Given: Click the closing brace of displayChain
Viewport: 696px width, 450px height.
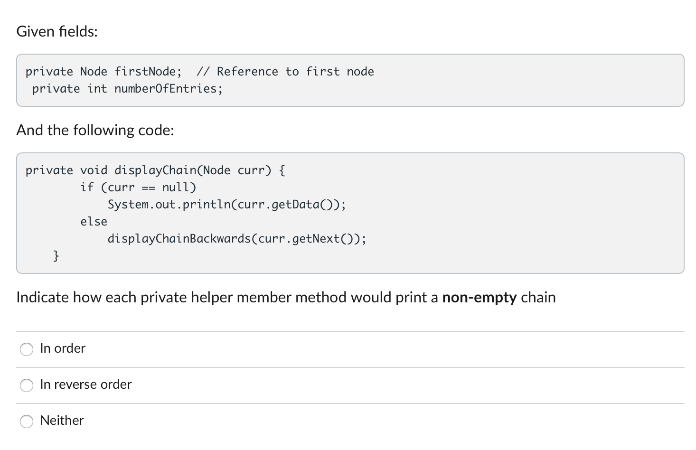Looking at the screenshot, I should tap(56, 255).
